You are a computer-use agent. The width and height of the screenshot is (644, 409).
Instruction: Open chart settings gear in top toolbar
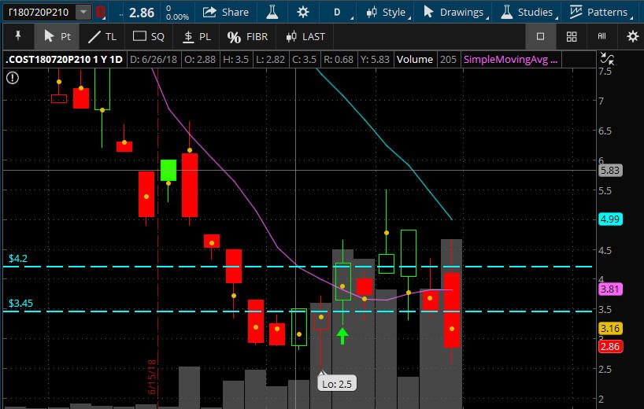(302, 12)
